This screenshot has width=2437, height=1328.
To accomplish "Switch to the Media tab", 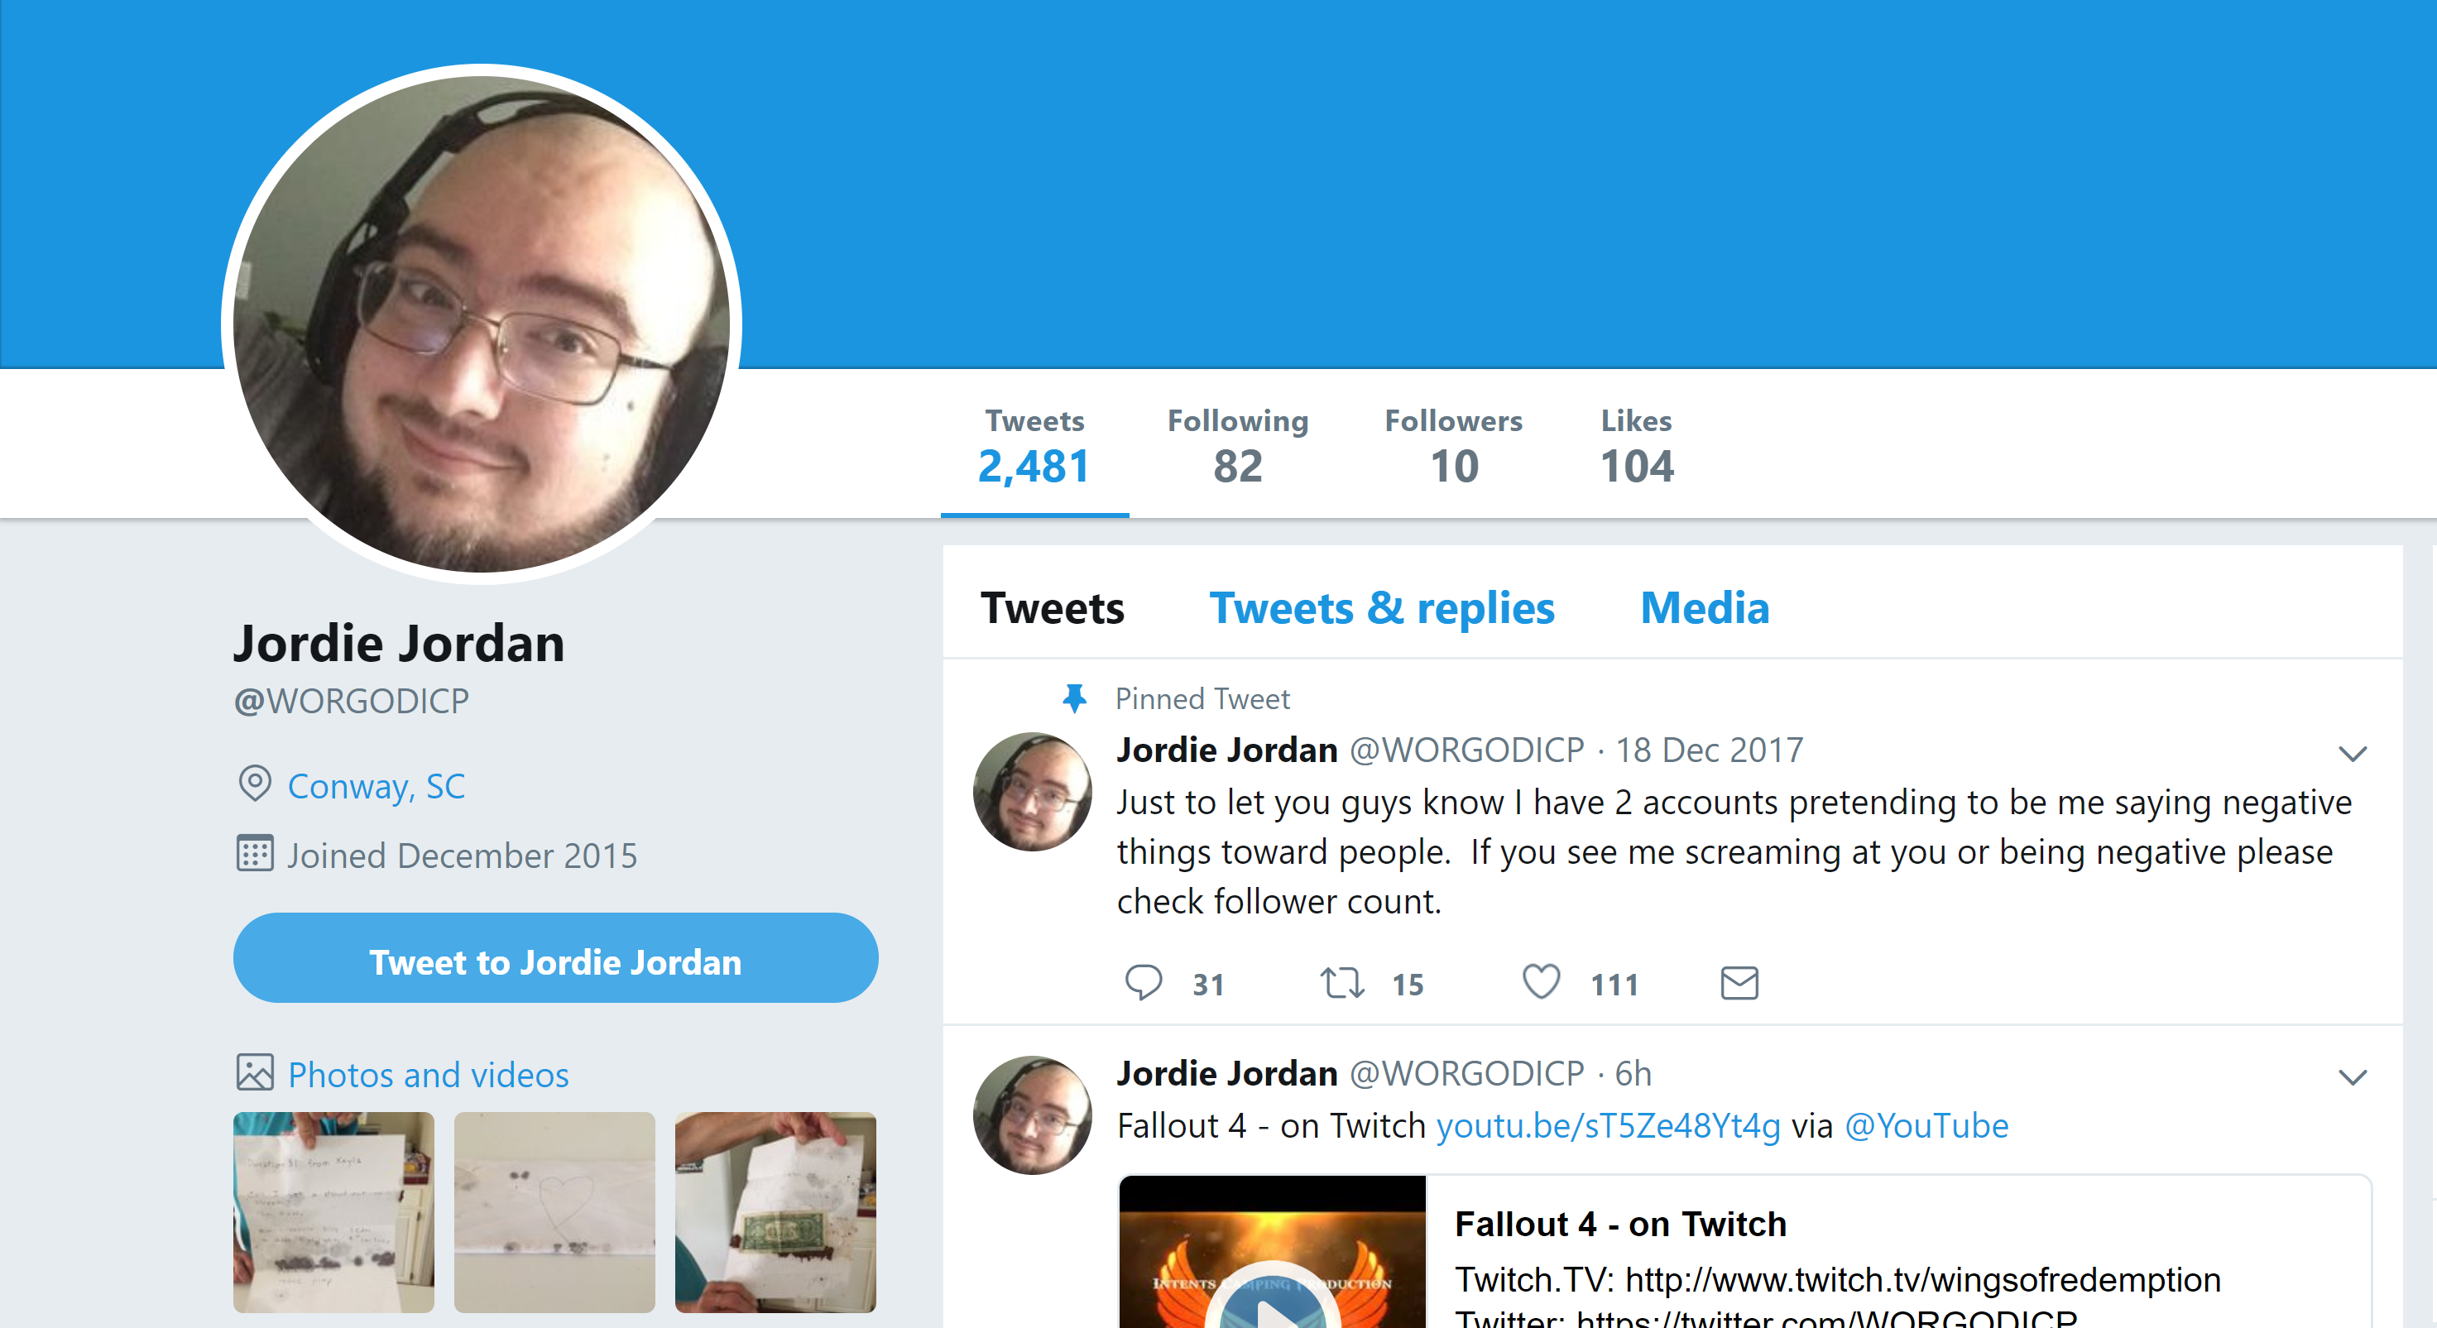I will (x=1704, y=607).
